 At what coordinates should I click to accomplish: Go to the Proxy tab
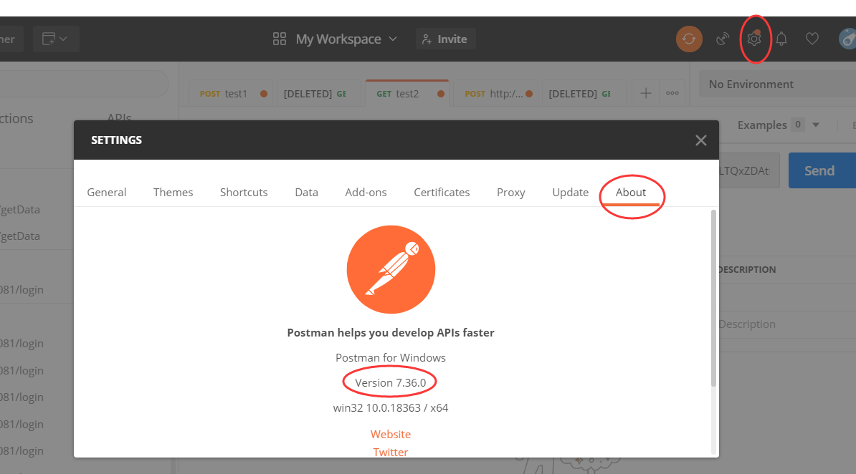[511, 192]
